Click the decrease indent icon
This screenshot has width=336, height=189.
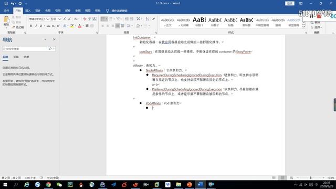[127, 19]
